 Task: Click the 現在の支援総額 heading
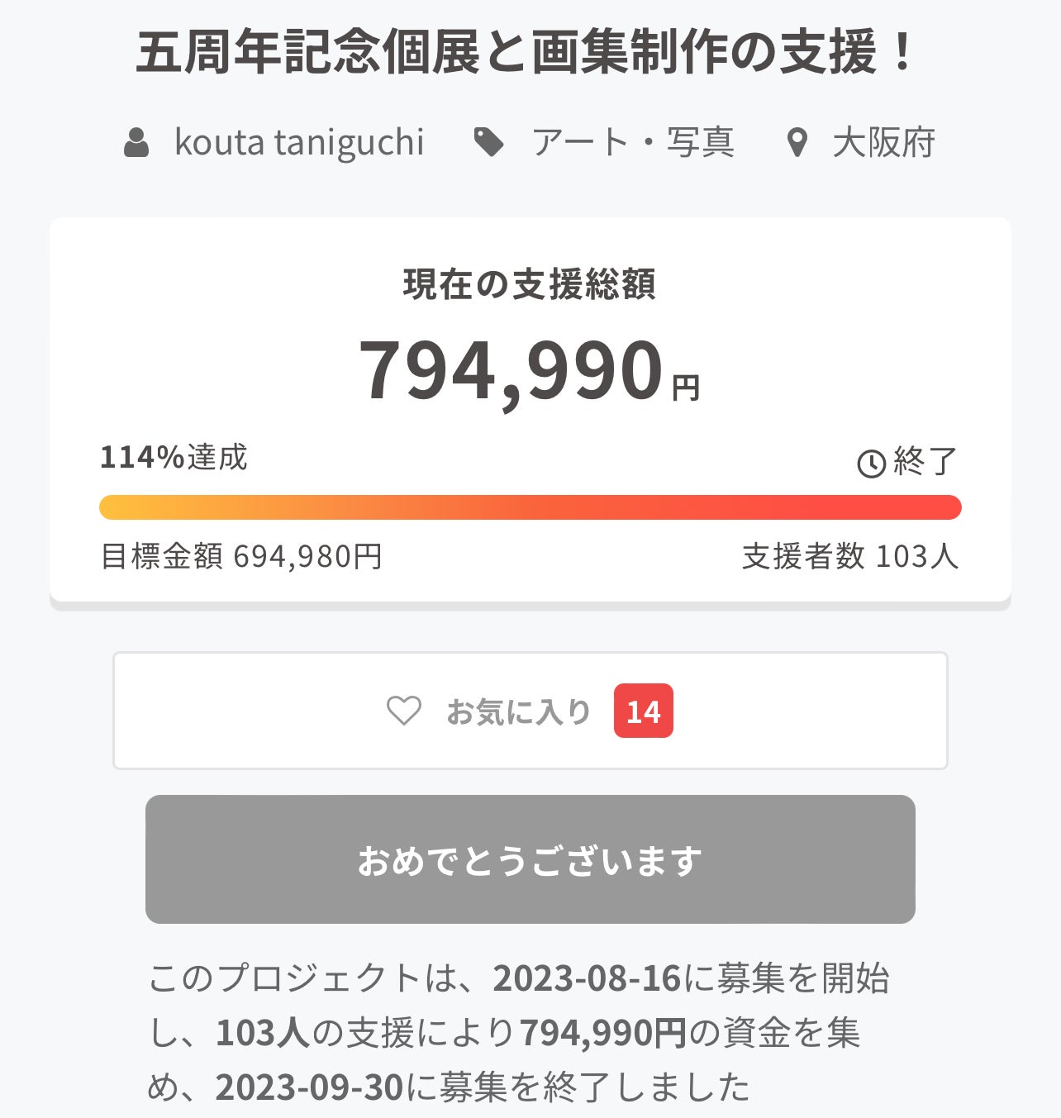click(530, 284)
